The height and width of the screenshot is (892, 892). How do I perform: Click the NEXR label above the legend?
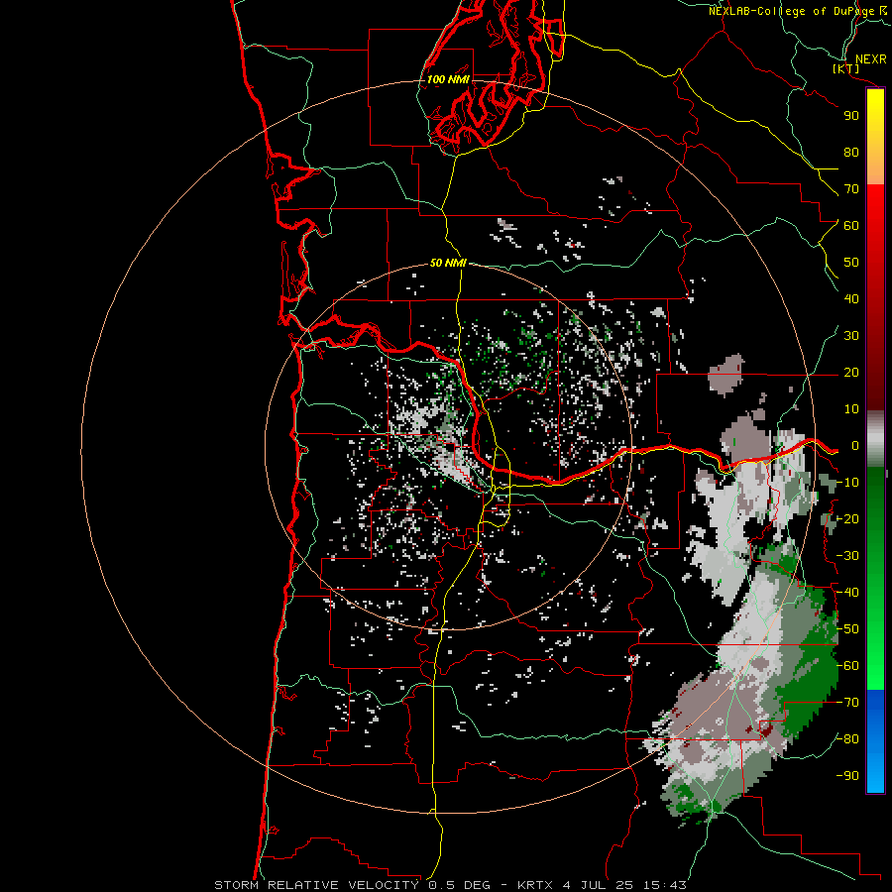click(x=871, y=59)
